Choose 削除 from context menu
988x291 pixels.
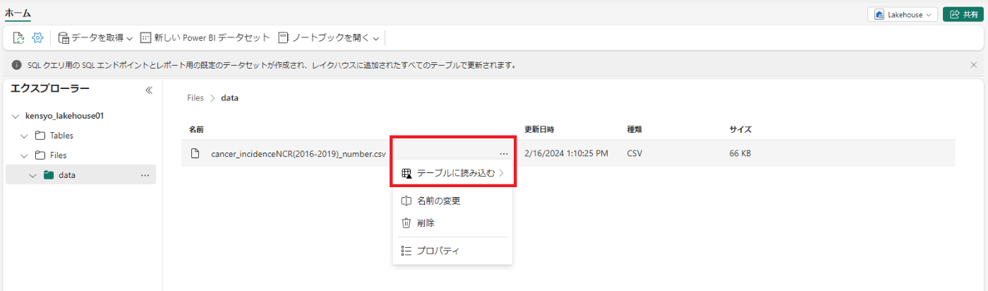coord(453,222)
